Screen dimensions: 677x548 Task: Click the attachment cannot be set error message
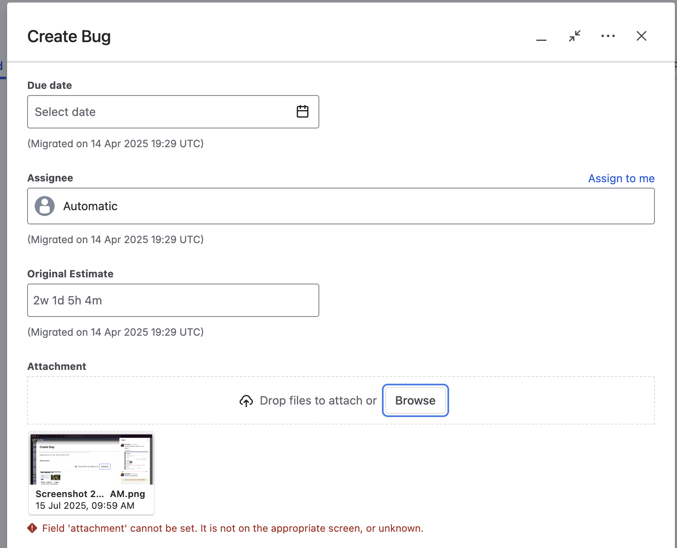point(233,528)
